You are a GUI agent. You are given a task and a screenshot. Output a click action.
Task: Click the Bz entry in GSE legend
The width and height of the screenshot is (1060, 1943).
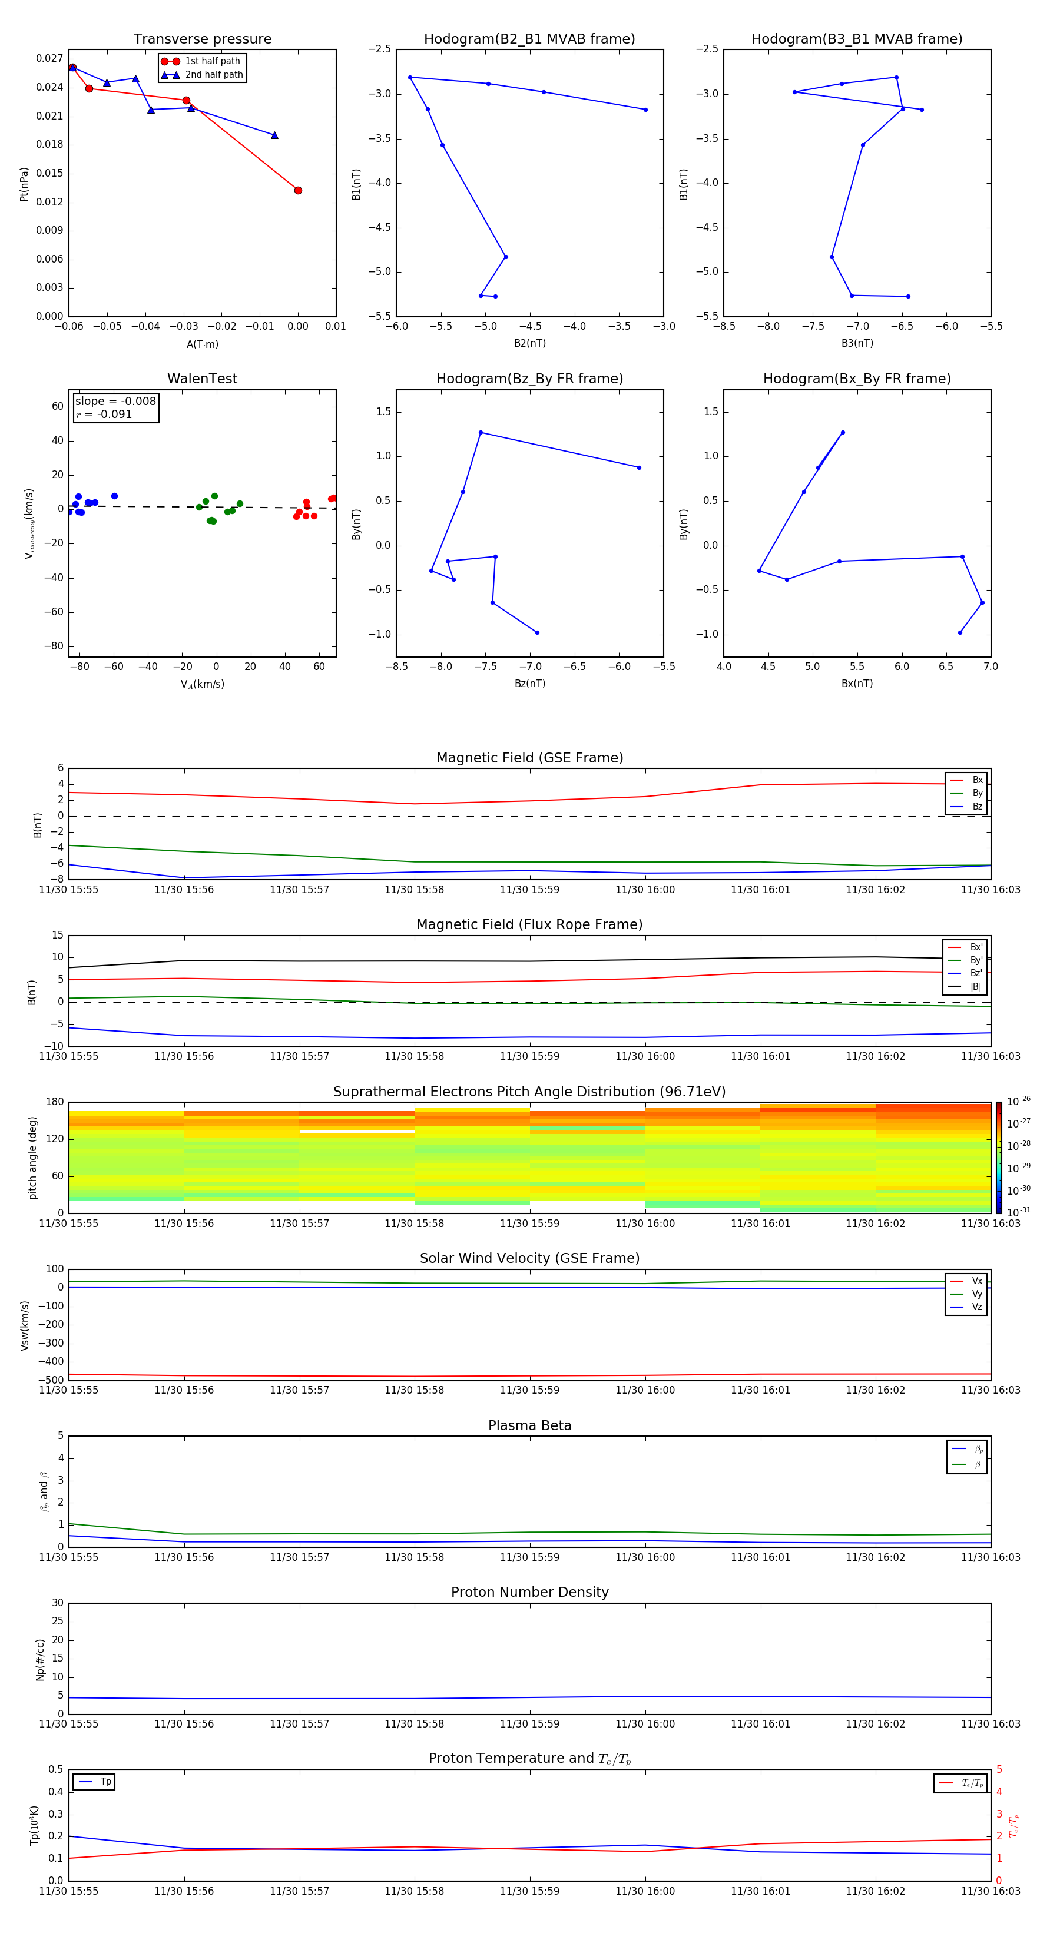click(966, 806)
